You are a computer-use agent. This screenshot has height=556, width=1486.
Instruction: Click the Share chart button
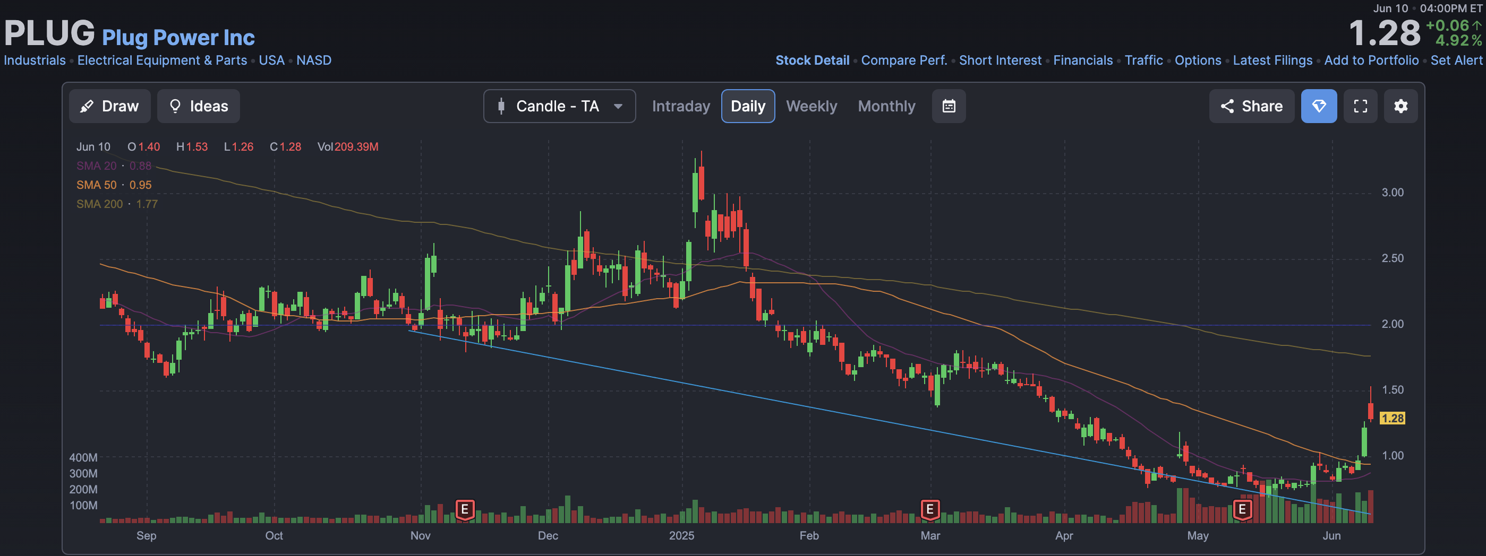(x=1251, y=106)
